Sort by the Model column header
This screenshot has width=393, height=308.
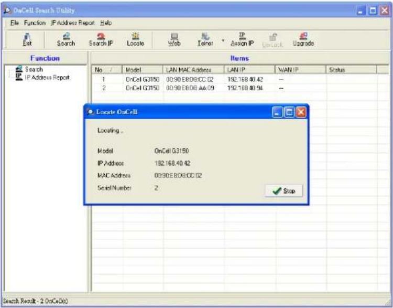143,70
